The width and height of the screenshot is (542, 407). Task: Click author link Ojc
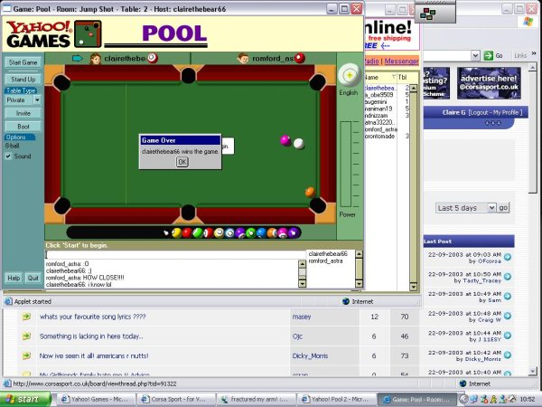(x=297, y=336)
